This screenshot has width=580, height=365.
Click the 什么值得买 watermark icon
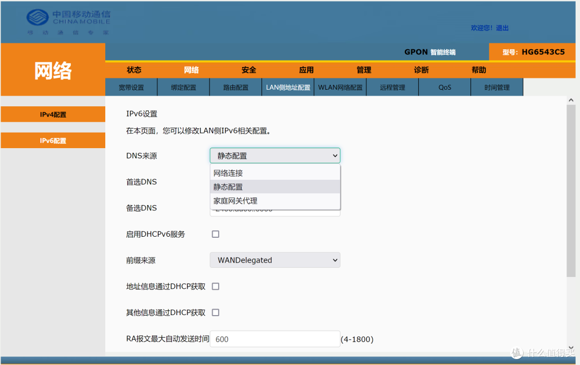tap(517, 353)
